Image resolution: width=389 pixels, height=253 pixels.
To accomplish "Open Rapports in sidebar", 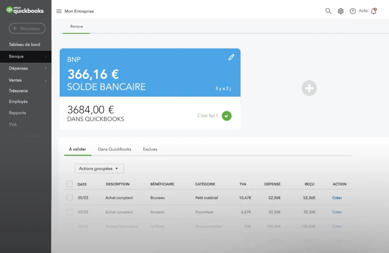I will (x=18, y=113).
